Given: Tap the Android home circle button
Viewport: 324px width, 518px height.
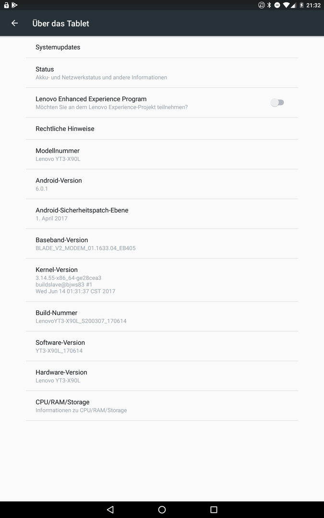Looking at the screenshot, I should pos(162,509).
